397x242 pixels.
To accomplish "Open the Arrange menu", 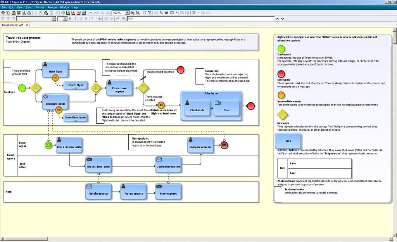I will click(x=52, y=7).
